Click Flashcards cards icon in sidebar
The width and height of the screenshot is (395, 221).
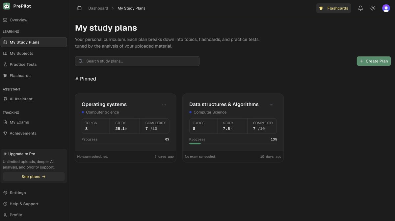5,76
